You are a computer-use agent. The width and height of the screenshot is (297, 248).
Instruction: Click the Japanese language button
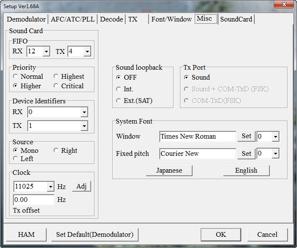click(169, 170)
